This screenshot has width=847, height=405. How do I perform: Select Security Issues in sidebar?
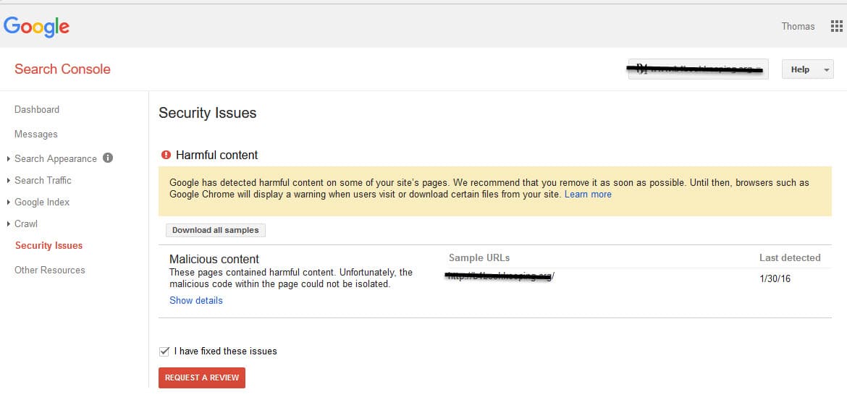49,246
